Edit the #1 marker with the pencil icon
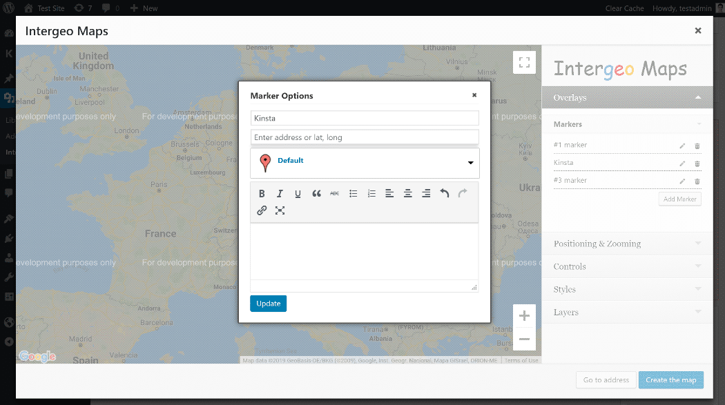This screenshot has height=405, width=725. point(683,144)
